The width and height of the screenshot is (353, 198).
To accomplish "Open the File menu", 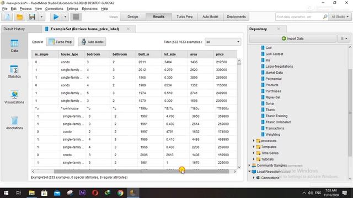I will pyautogui.click(x=5, y=9).
